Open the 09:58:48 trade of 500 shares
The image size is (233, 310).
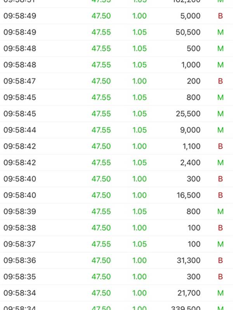(116, 48)
